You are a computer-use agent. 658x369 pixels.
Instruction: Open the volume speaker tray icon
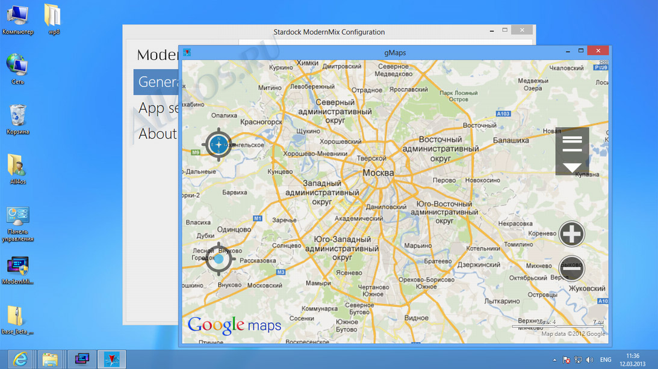click(x=589, y=360)
